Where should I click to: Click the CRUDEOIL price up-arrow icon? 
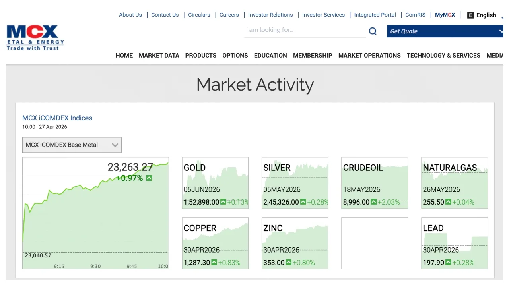373,202
